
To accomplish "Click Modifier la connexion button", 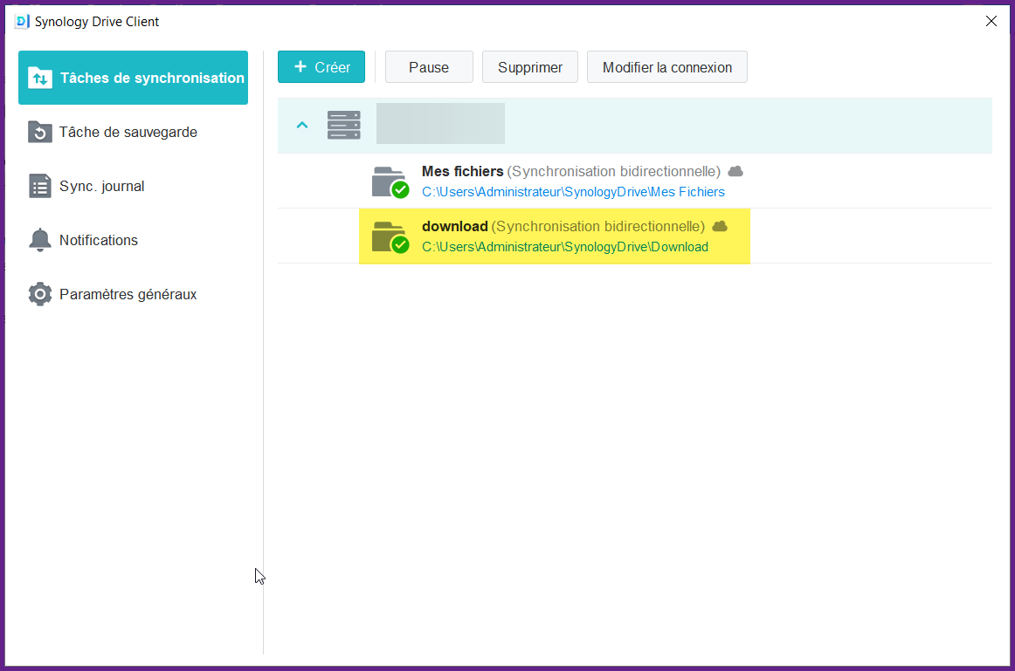I will [x=666, y=67].
